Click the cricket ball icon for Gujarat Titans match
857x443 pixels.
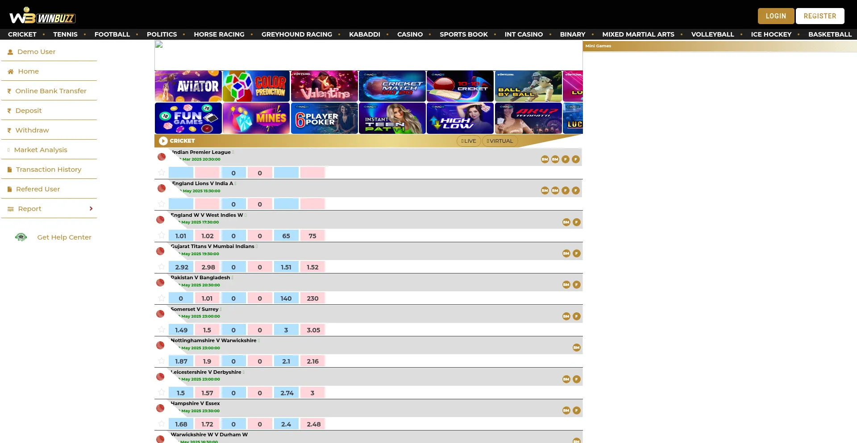pos(160,251)
